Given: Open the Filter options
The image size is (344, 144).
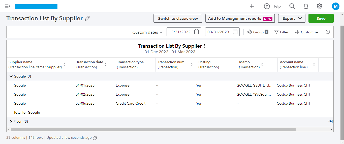Looking at the screenshot, I should tap(281, 32).
